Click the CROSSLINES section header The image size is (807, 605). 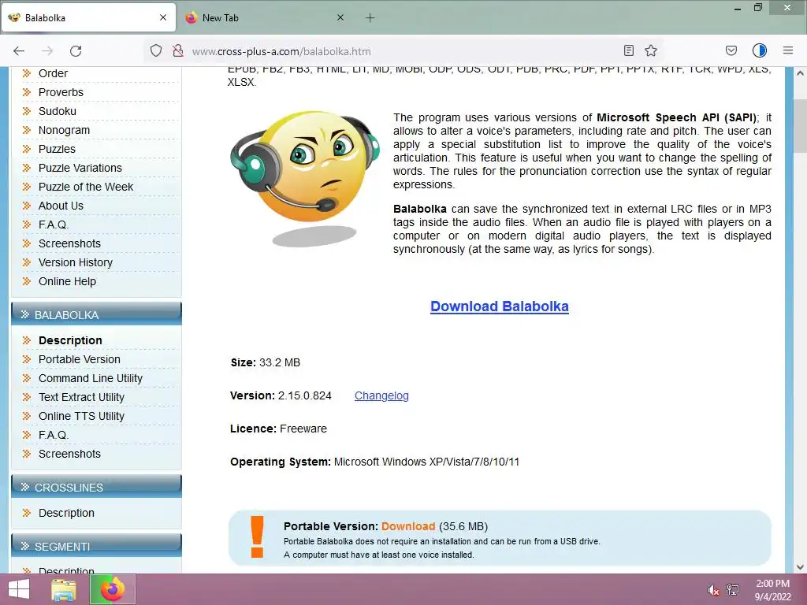[x=96, y=487]
